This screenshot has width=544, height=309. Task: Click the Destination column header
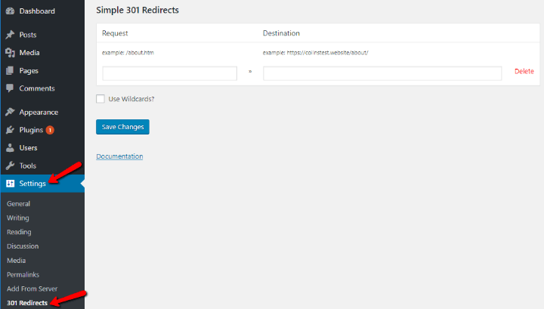tap(281, 33)
